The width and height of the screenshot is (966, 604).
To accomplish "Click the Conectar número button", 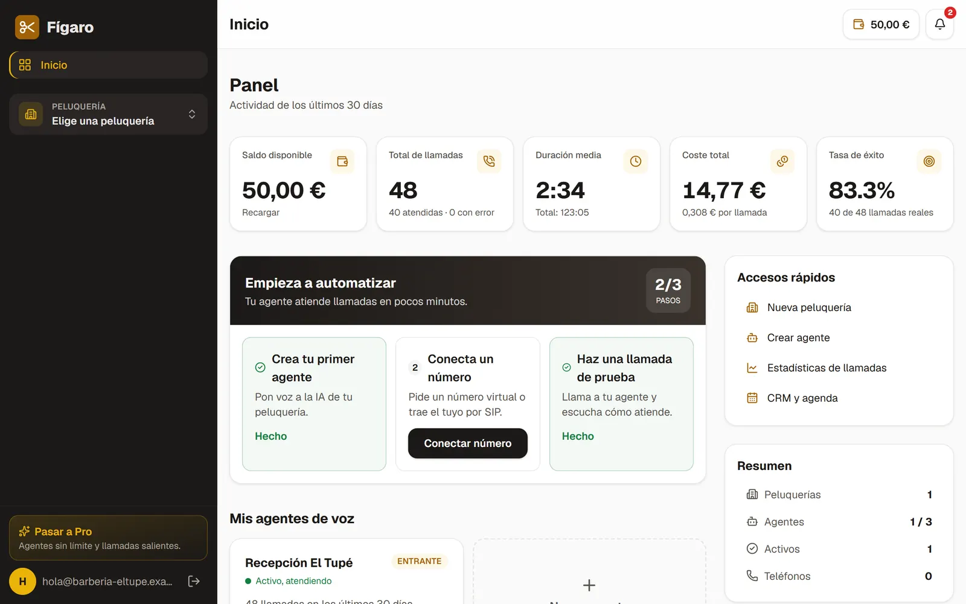I will (x=468, y=443).
